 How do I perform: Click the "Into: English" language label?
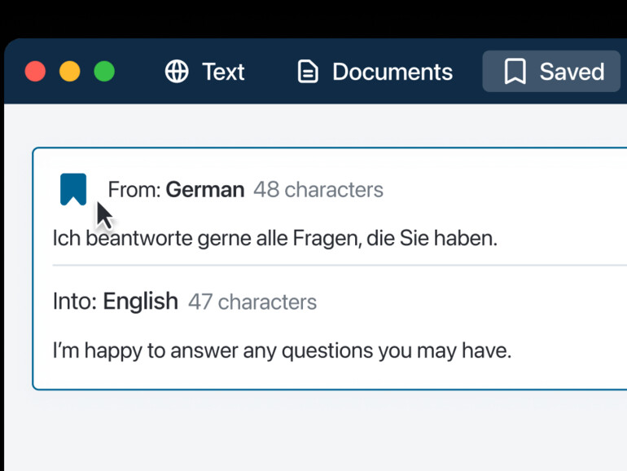(115, 302)
